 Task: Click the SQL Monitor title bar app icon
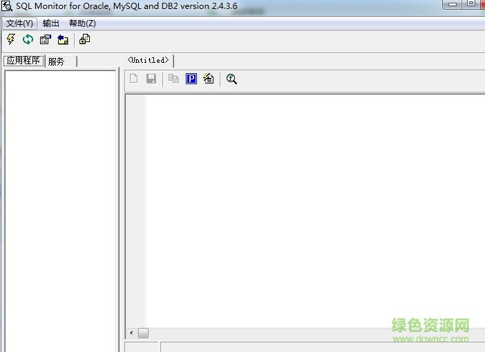tap(6, 6)
